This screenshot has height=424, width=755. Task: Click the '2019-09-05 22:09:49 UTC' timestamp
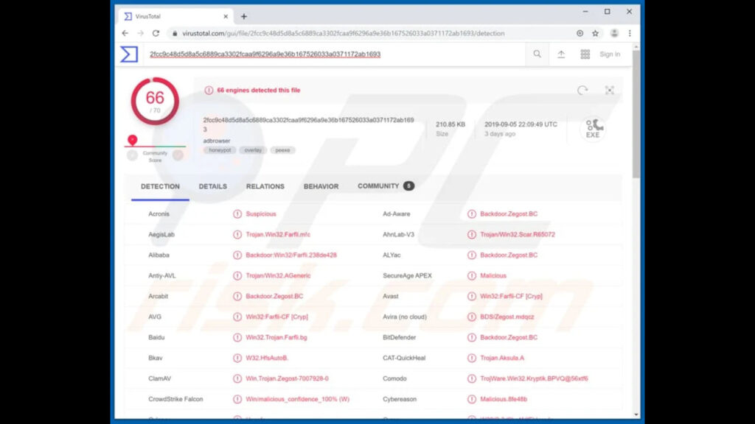[521, 124]
